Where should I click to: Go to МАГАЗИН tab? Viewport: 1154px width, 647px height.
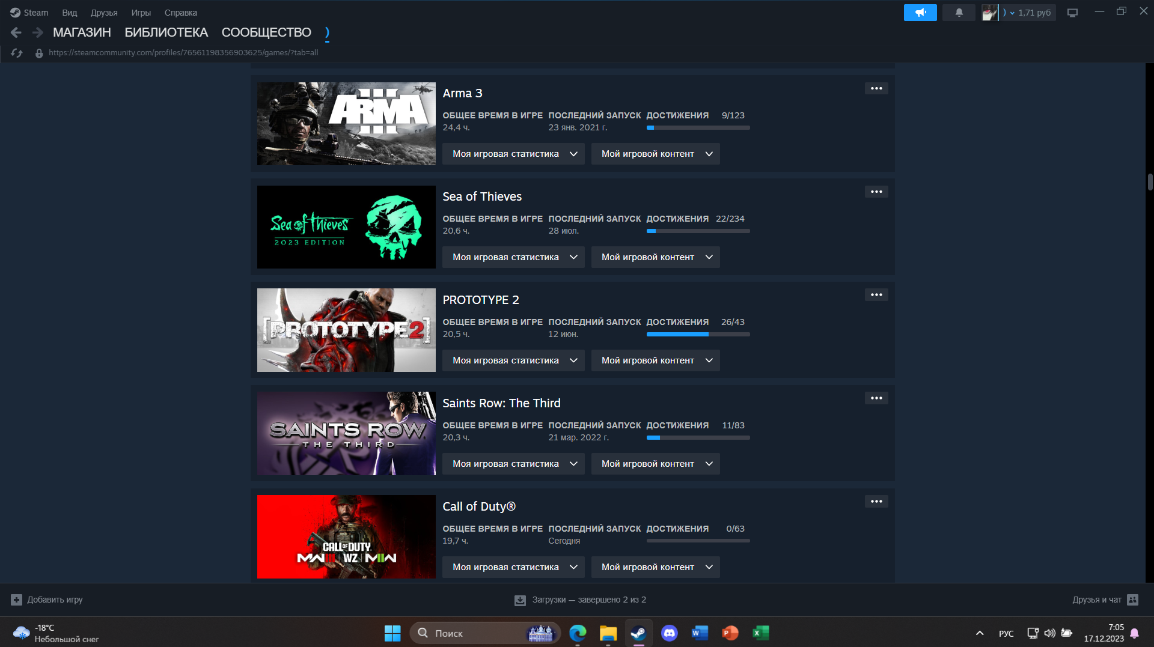pos(82,32)
